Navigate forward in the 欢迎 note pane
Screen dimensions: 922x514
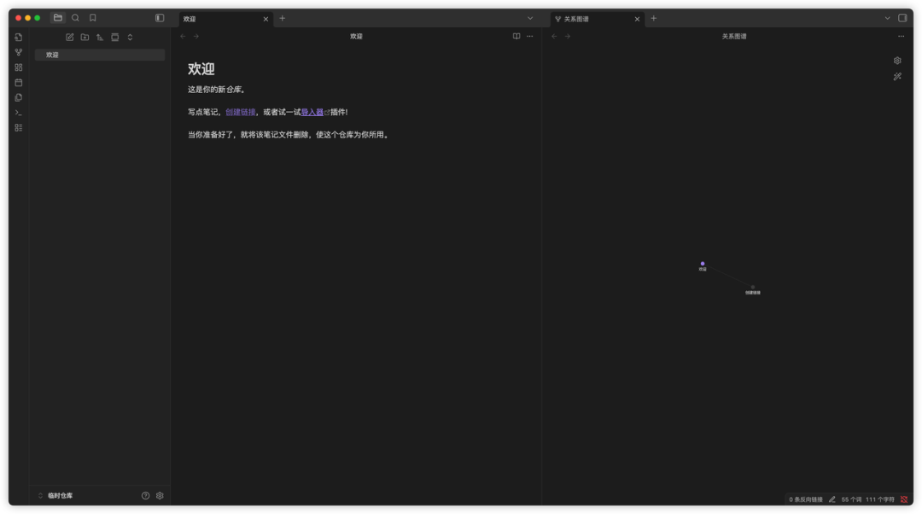(196, 37)
